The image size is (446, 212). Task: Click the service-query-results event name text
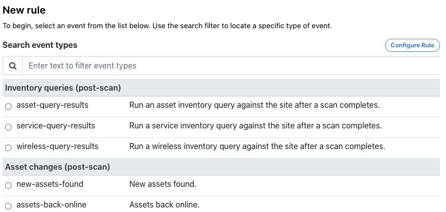[56, 125]
